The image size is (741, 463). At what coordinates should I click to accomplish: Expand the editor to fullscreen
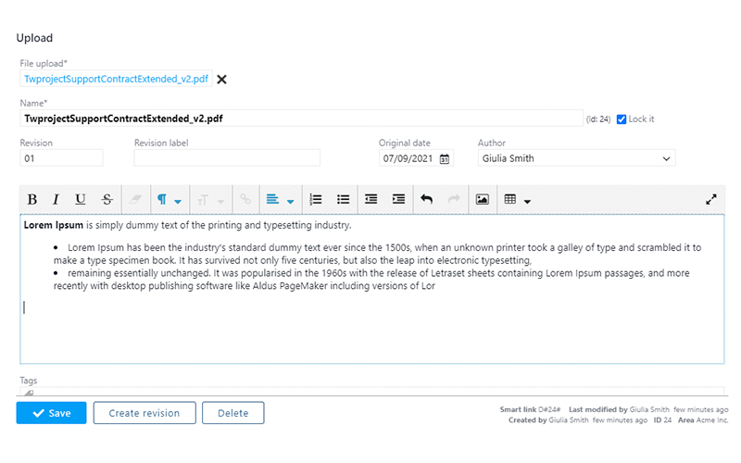coord(711,199)
